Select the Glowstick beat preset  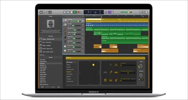pos(69,72)
